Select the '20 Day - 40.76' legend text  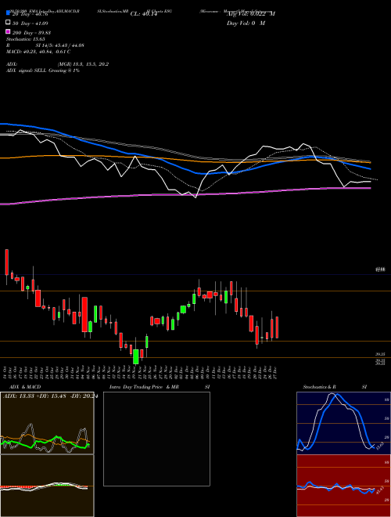pyautogui.click(x=30, y=14)
